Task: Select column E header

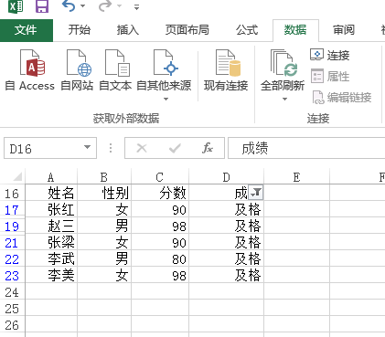Action: (x=296, y=177)
